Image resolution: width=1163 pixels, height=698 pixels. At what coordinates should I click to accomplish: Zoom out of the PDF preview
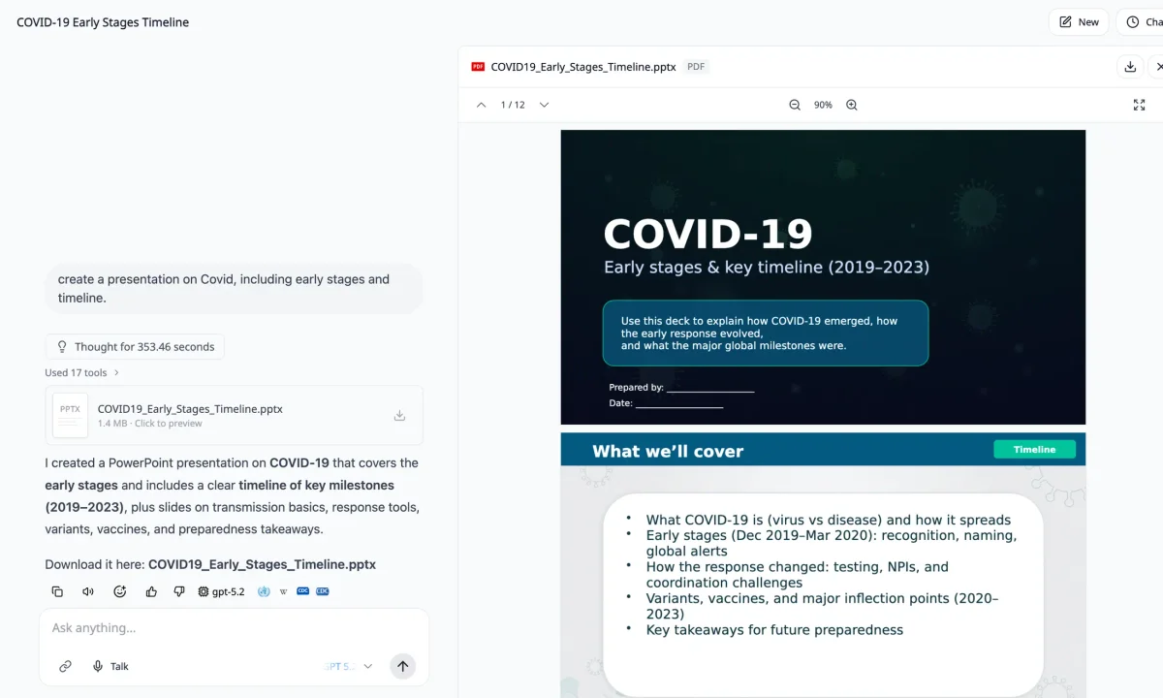click(795, 105)
